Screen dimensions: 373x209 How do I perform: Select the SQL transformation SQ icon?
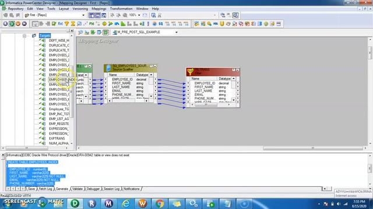click(161, 24)
